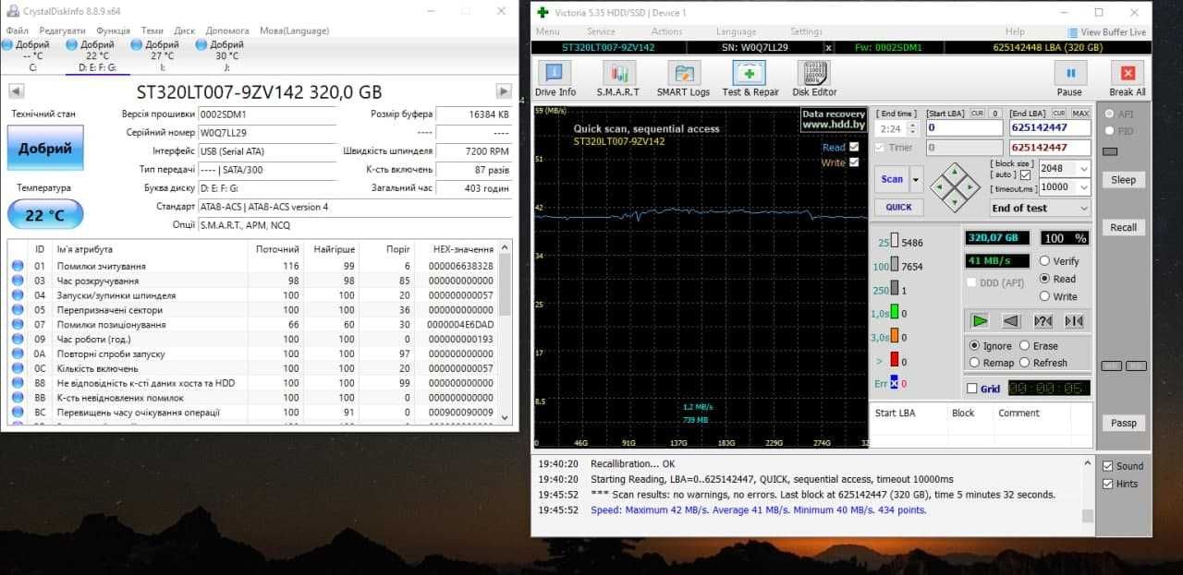Click the left arrow in navigation diamond

[941, 187]
